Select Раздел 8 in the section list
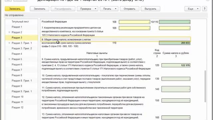Viewport: 213px width, 120px height. (17, 75)
